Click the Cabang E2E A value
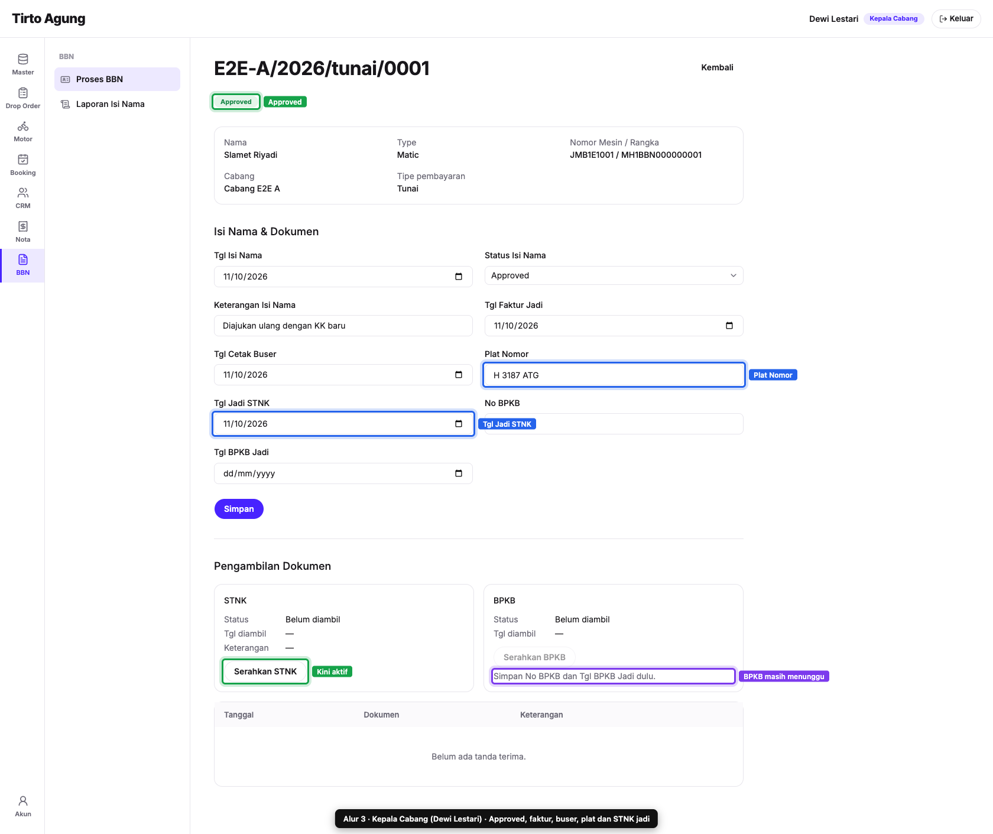The width and height of the screenshot is (993, 834). pyautogui.click(x=252, y=189)
